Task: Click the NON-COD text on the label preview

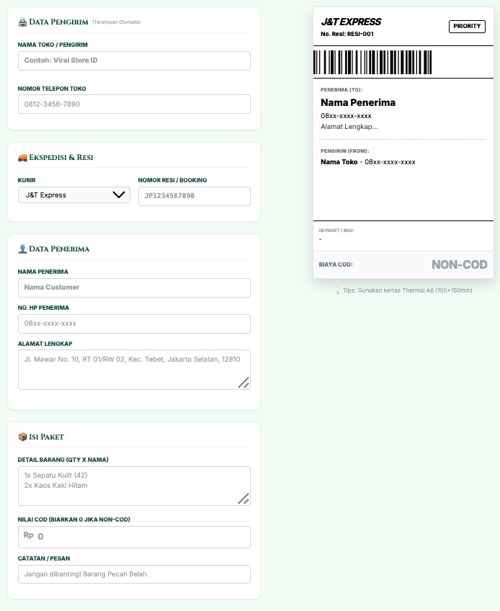Action: (x=459, y=264)
